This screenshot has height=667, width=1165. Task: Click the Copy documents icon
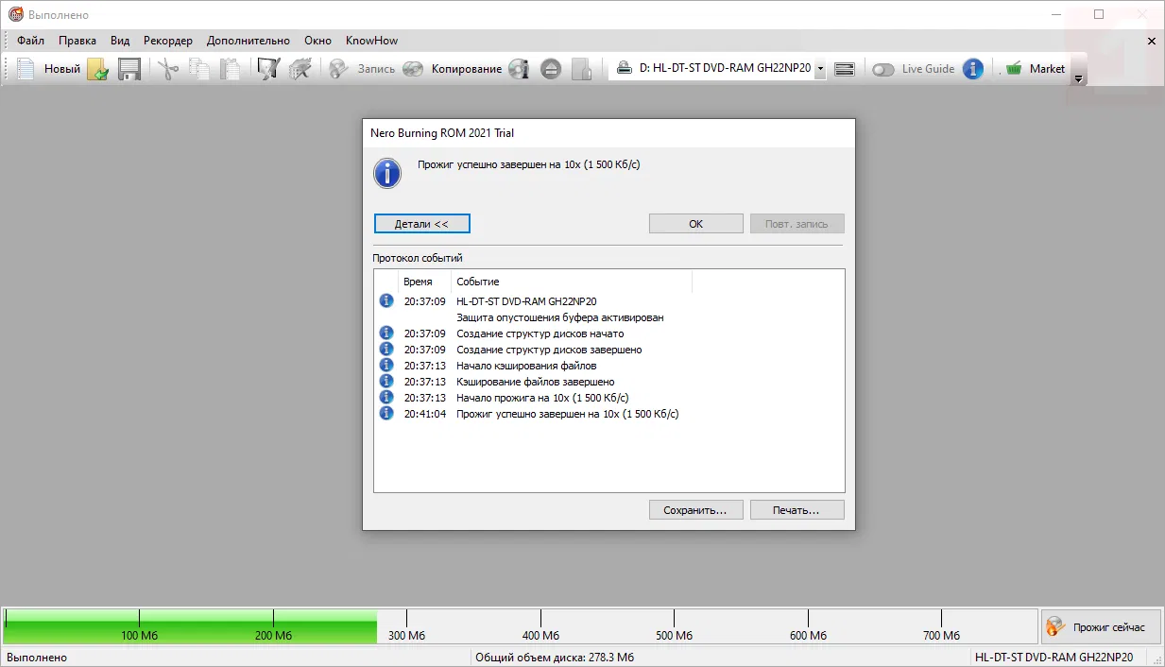pyautogui.click(x=198, y=69)
